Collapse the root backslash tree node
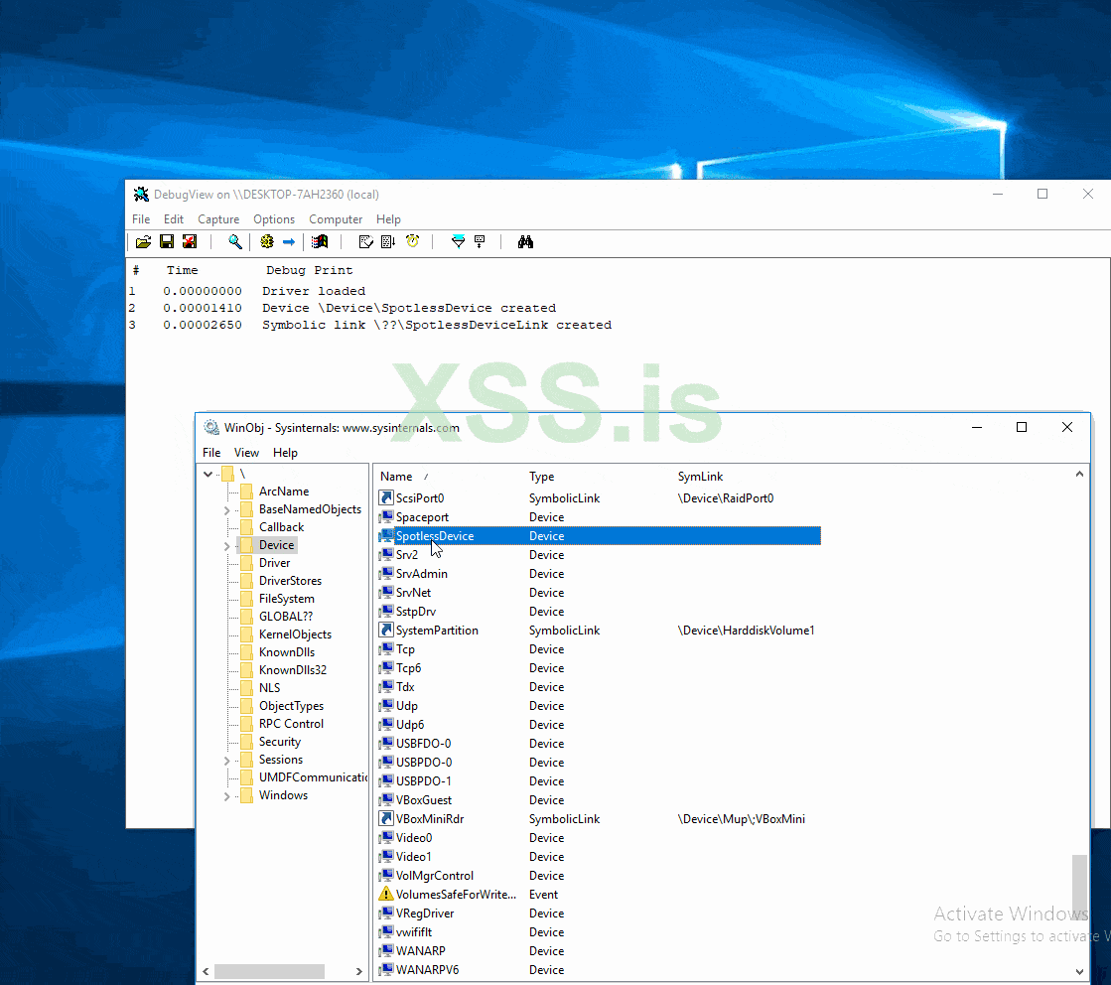 point(208,474)
